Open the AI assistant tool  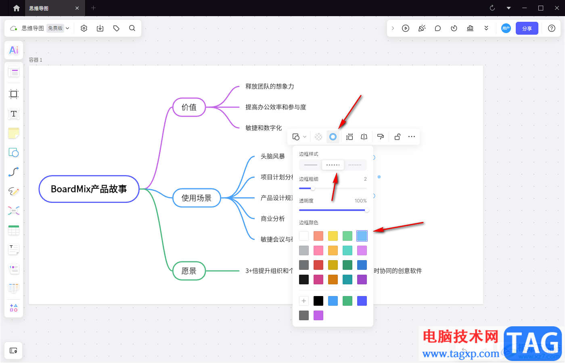pyautogui.click(x=14, y=50)
